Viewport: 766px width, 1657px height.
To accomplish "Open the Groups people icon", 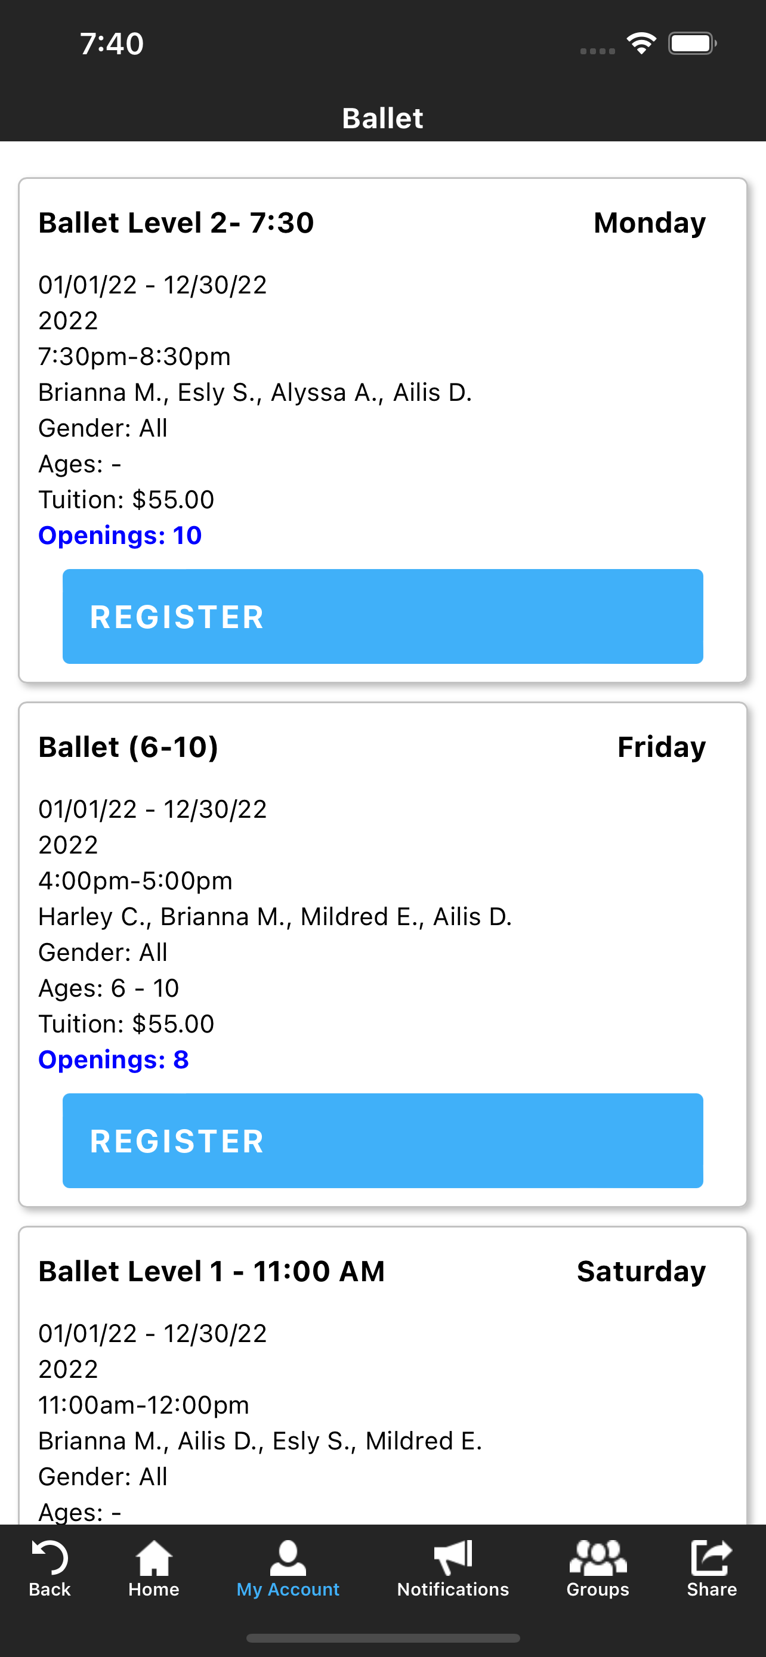I will [598, 1557].
